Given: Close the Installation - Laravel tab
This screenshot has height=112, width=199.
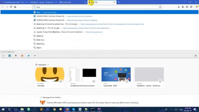Looking at the screenshot, I should point(56,2).
